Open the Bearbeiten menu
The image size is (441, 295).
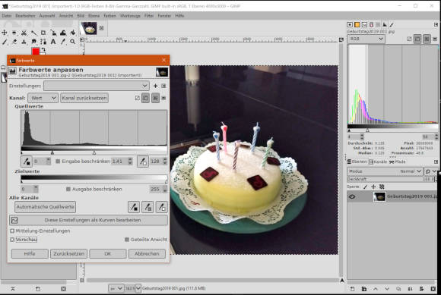[25, 16]
